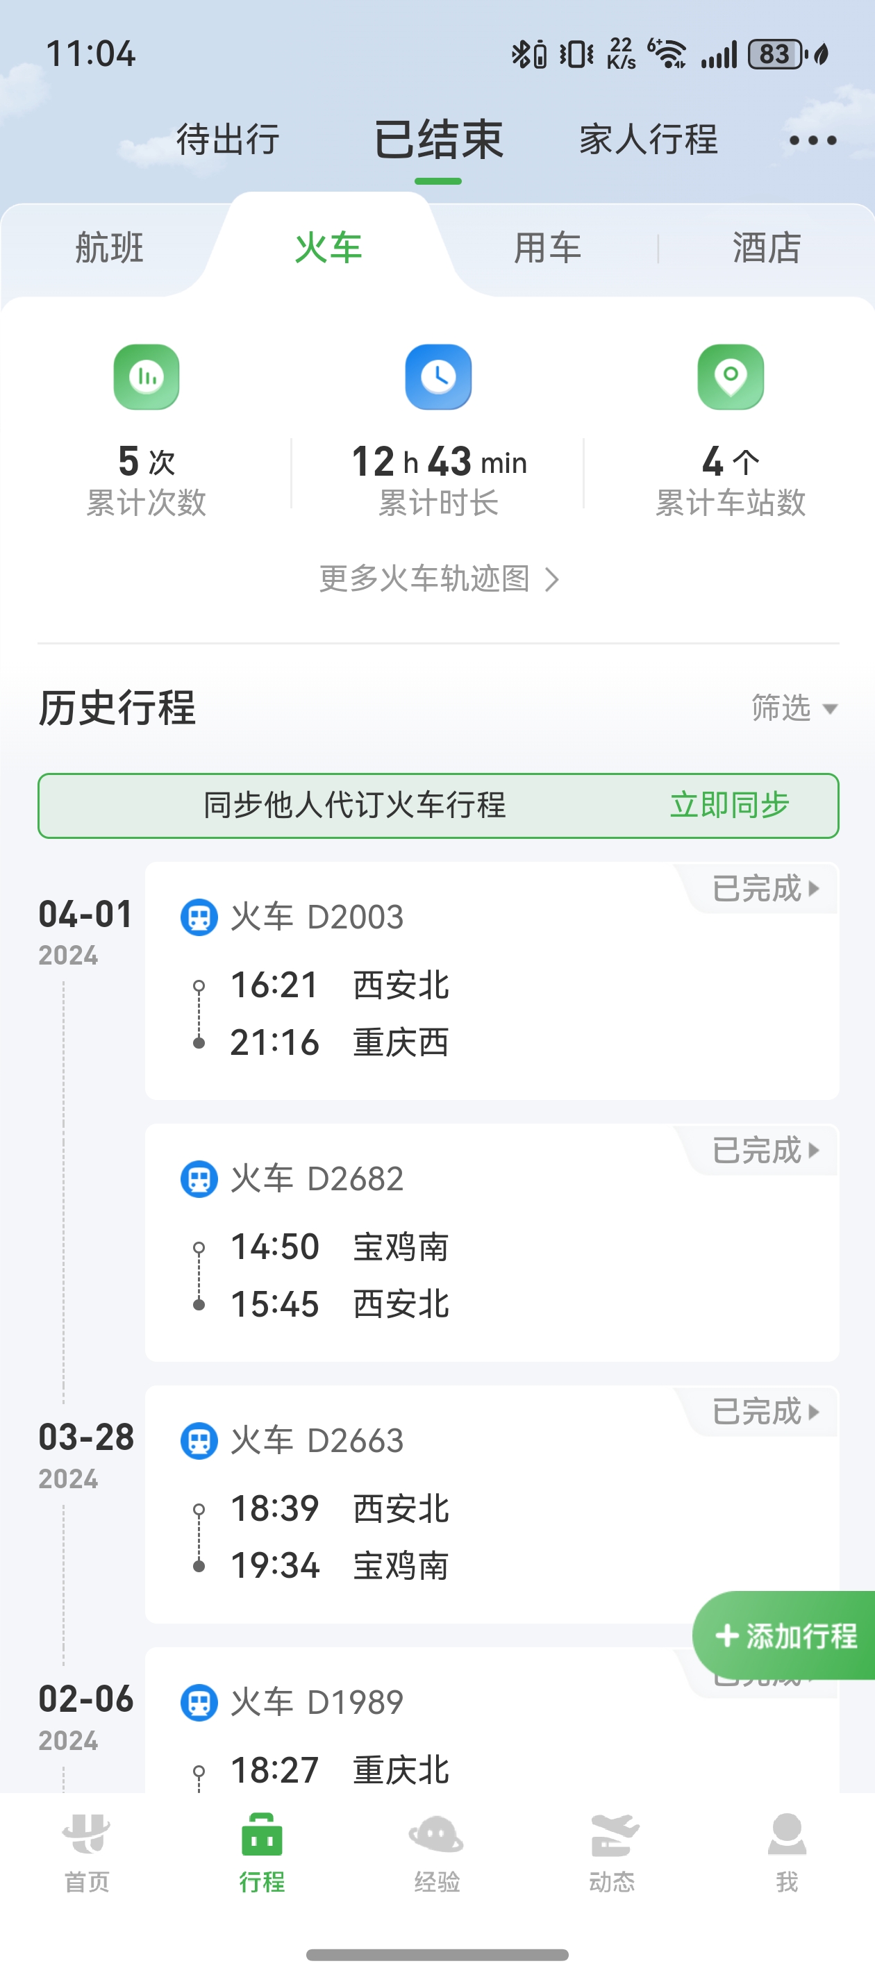Viewport: 875px width, 1975px height.
Task: Tap the blue clock duration icon
Action: click(x=438, y=376)
